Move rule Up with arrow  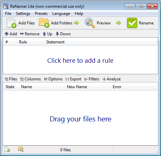(48, 34)
